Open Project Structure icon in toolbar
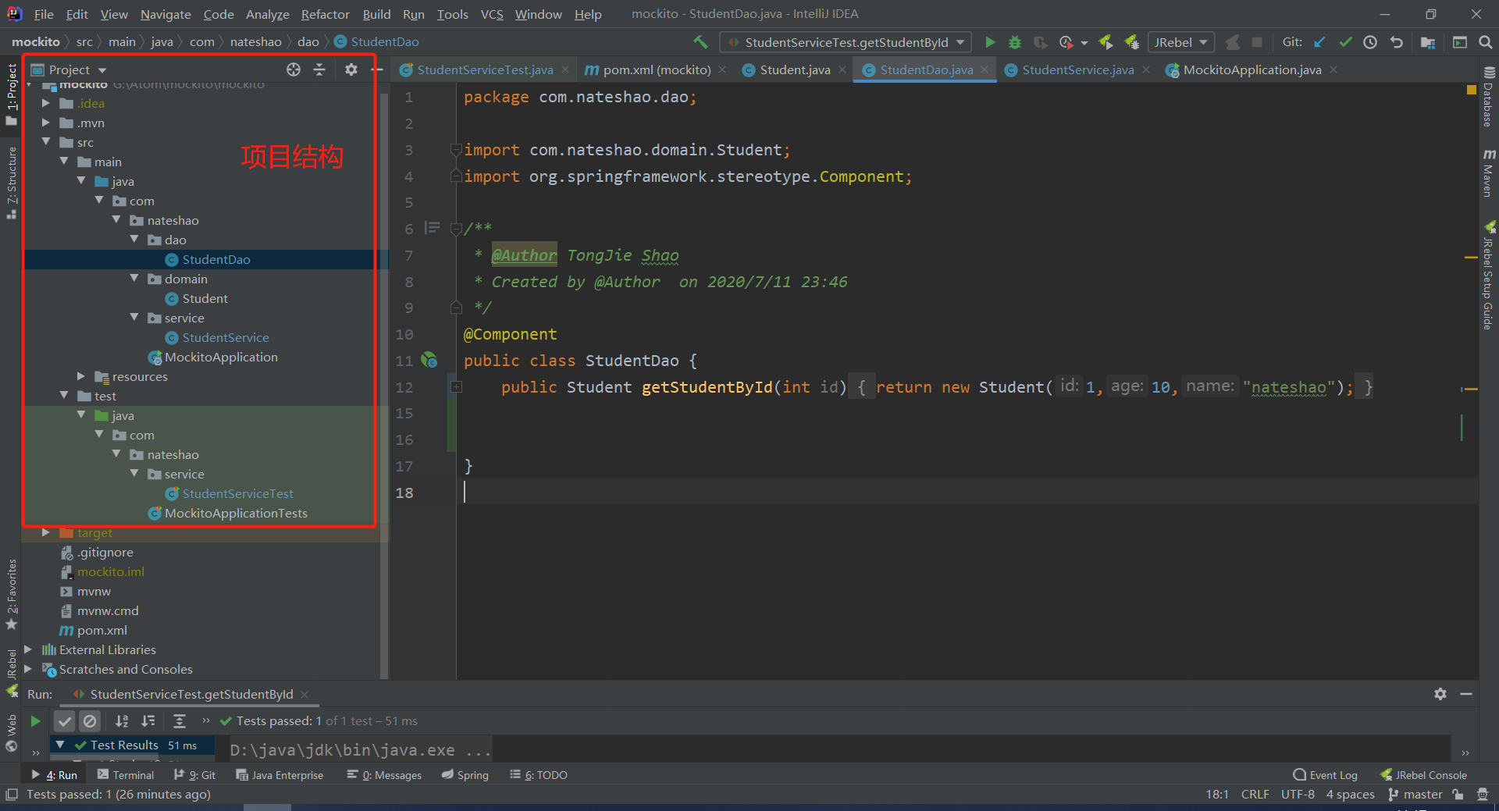The image size is (1499, 811). point(1428,42)
